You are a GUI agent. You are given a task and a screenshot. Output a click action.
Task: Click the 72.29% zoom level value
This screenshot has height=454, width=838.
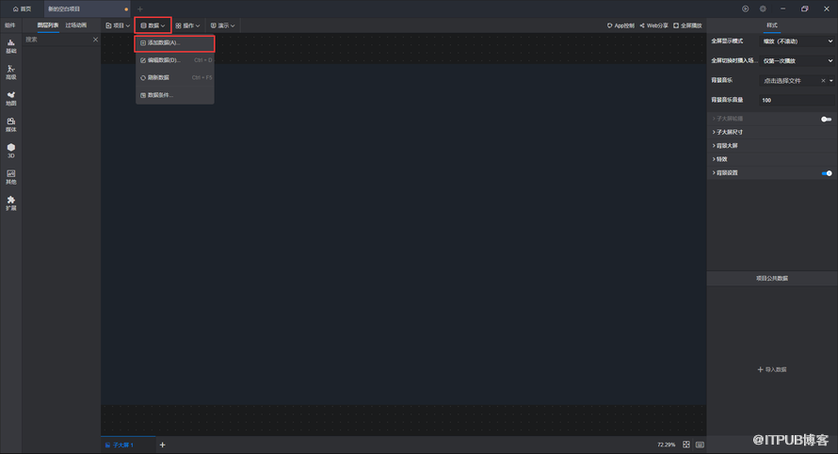(x=667, y=445)
